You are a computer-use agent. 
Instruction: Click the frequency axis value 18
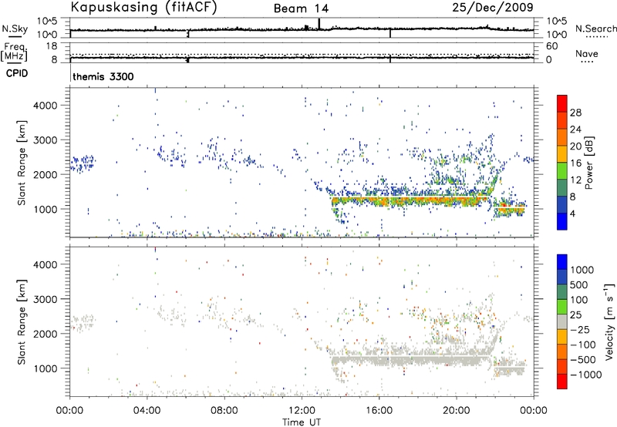click(x=52, y=46)
